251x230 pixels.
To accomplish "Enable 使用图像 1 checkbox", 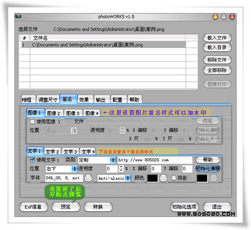I will click(x=32, y=122).
